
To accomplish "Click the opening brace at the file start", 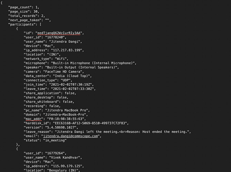I will (1, 3).
